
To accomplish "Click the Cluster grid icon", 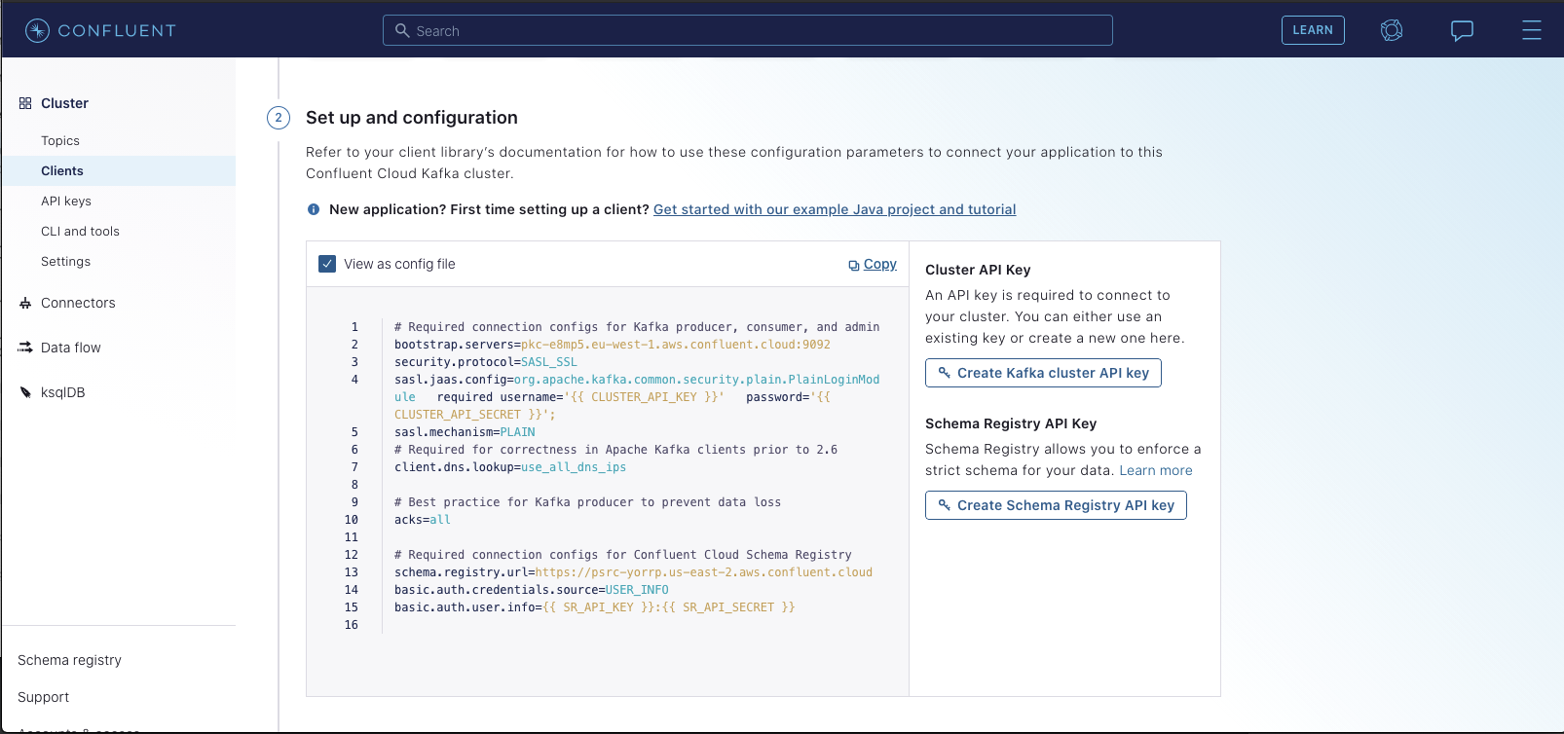I will click(25, 103).
